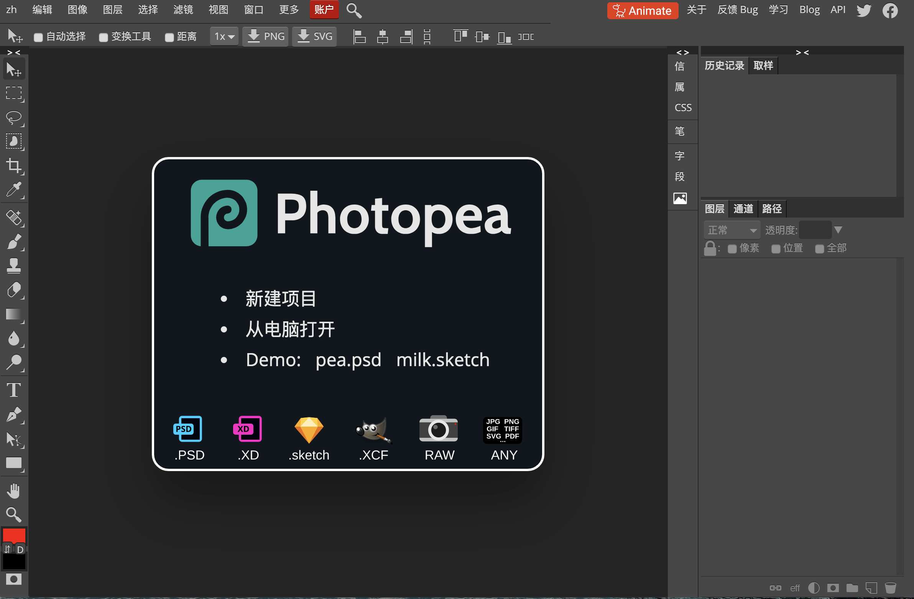Screen dimensions: 914x599
Task: Click the red foreground color swatch
Action: tap(14, 535)
